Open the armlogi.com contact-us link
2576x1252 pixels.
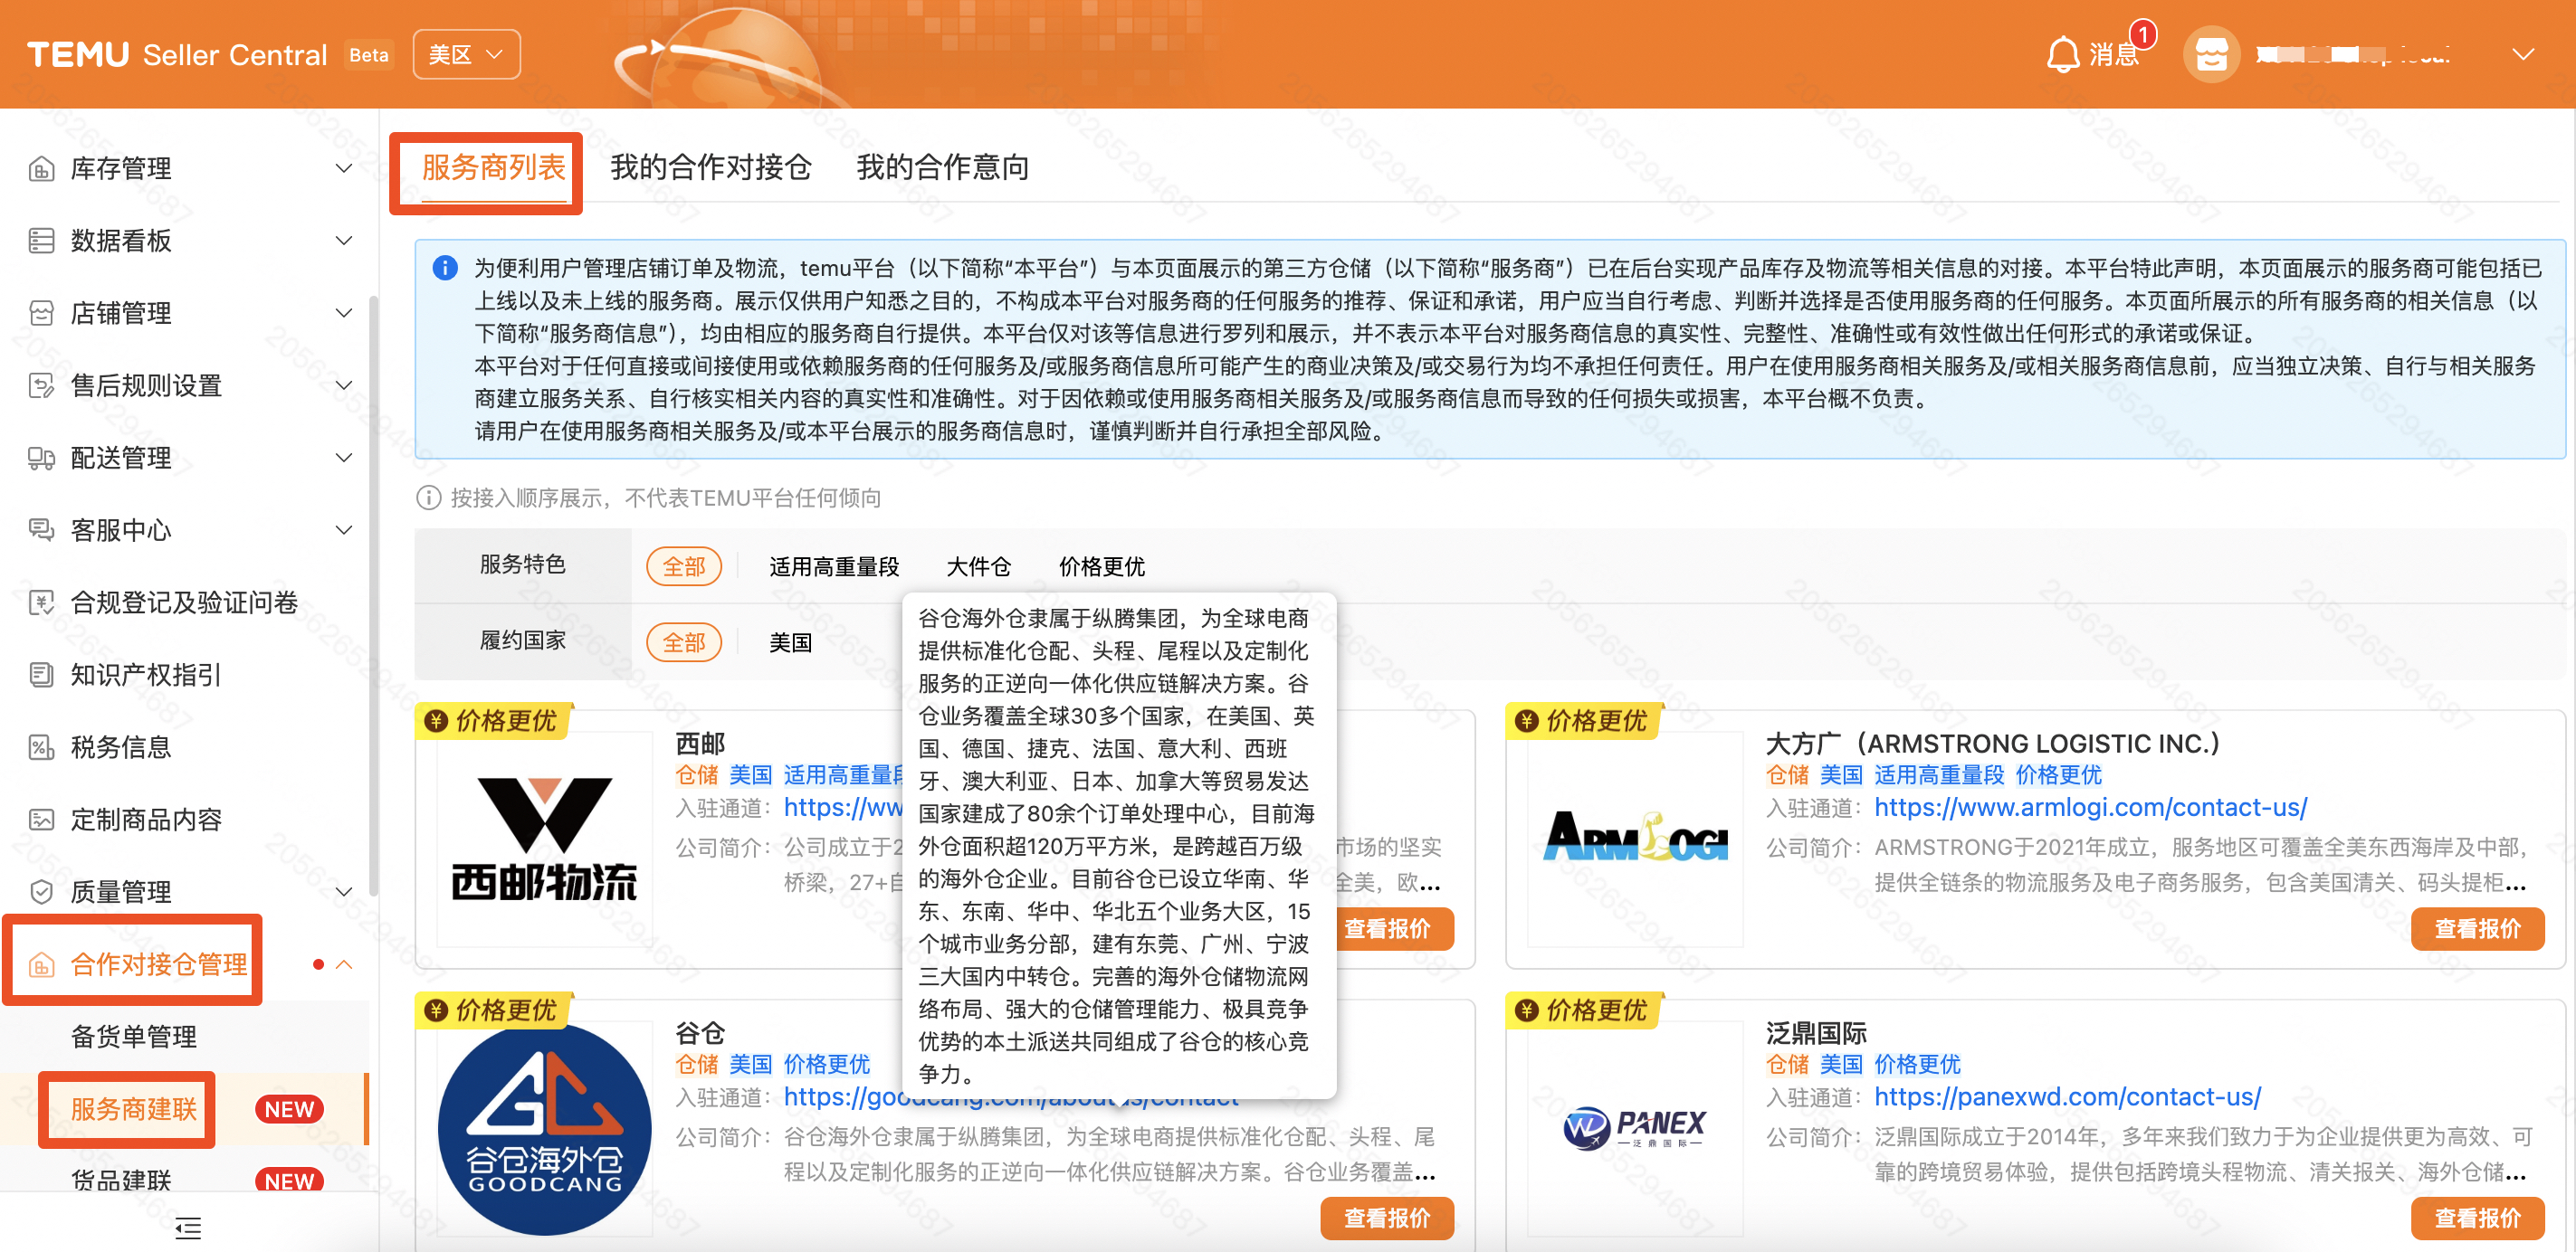click(x=2090, y=807)
